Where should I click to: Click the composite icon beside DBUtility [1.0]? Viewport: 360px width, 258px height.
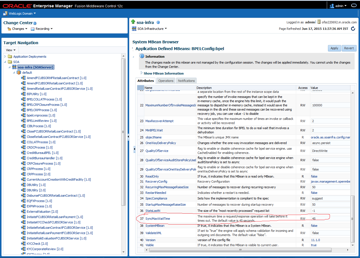coord(23,185)
